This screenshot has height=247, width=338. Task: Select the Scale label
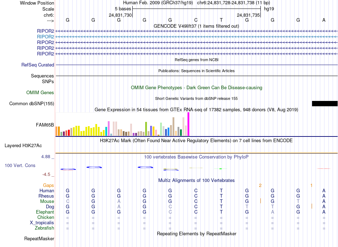[x=48, y=9]
